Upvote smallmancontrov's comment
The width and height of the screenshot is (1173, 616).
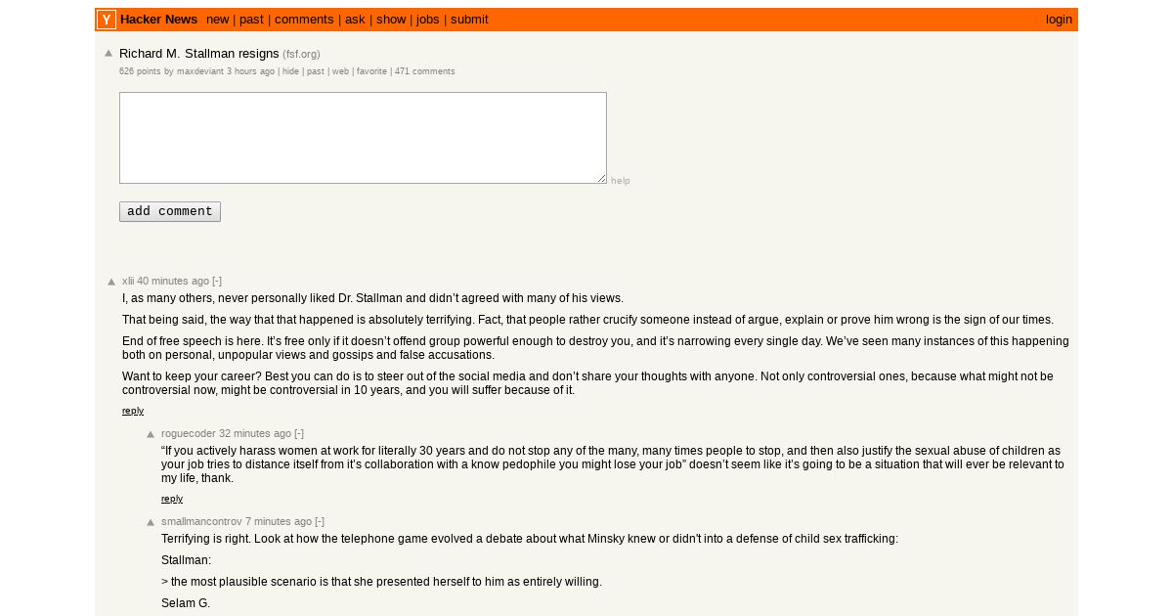pos(151,522)
